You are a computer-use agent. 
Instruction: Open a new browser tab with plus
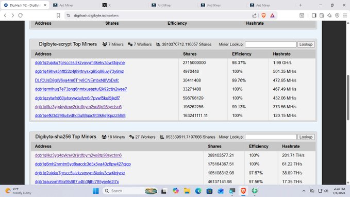301,5
